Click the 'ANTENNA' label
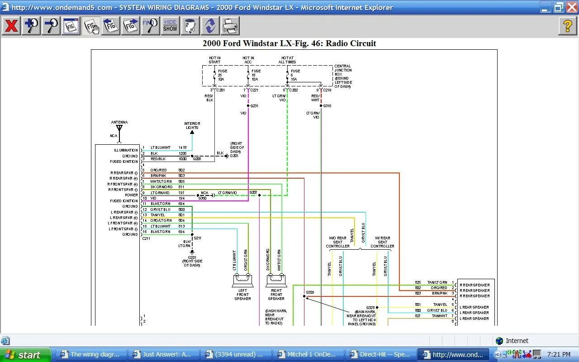Image resolution: width=579 pixels, height=362 pixels. pyautogui.click(x=119, y=122)
